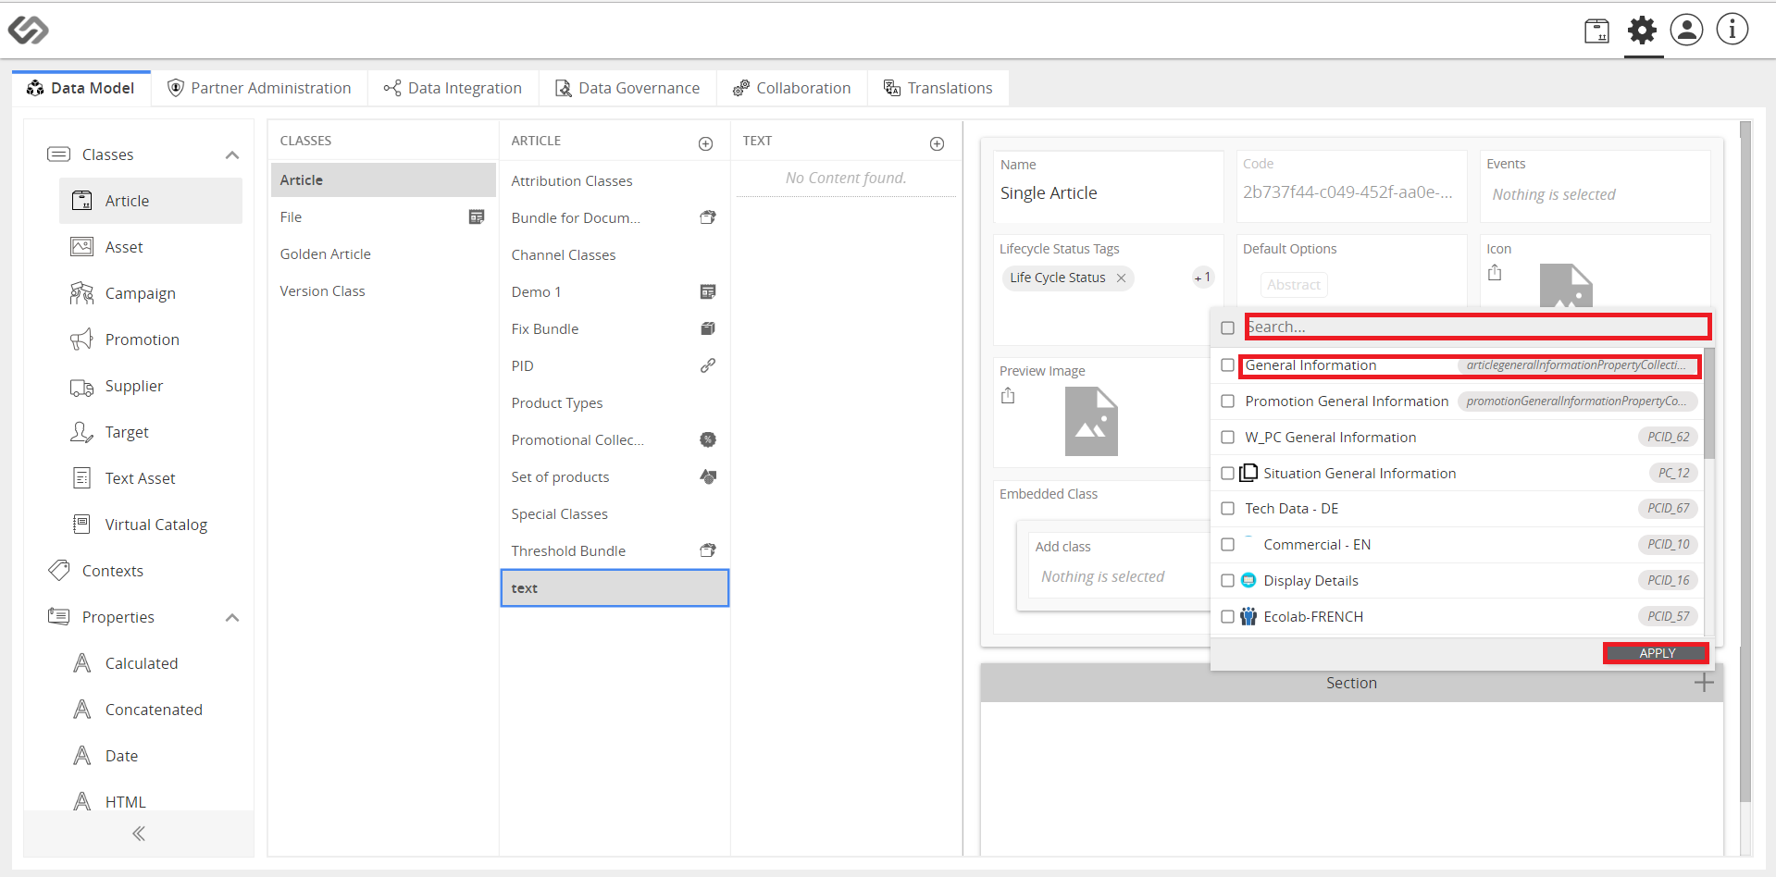The image size is (1776, 877).
Task: Open the settings gear icon
Action: point(1642,31)
